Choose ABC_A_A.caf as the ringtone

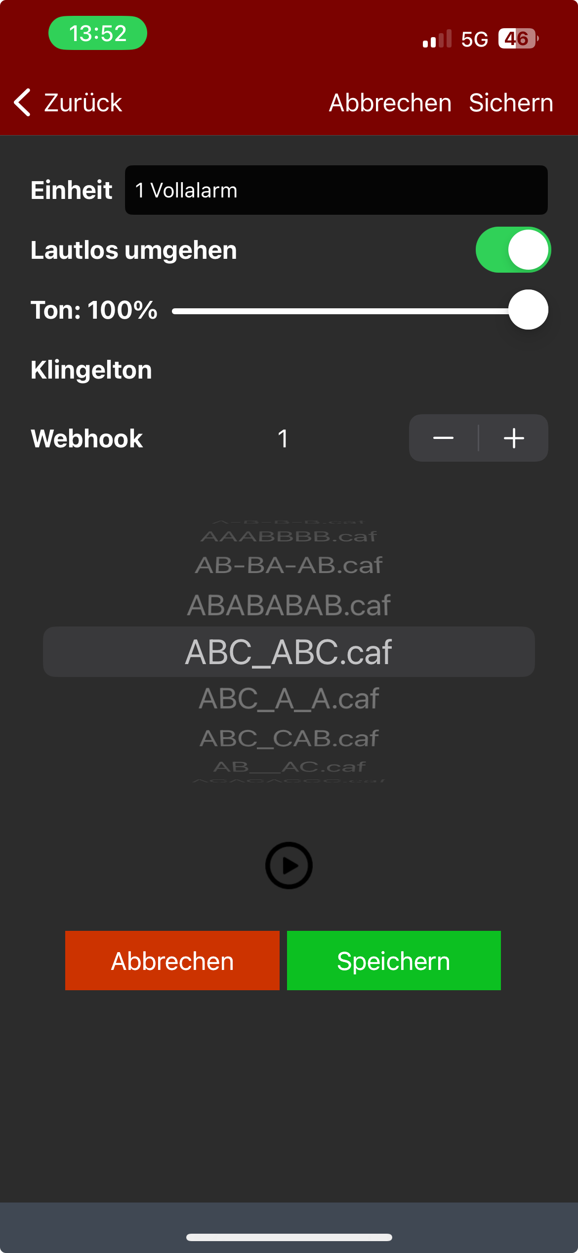(289, 698)
